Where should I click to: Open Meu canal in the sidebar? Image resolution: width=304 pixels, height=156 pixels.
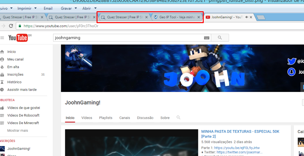tap(15, 59)
